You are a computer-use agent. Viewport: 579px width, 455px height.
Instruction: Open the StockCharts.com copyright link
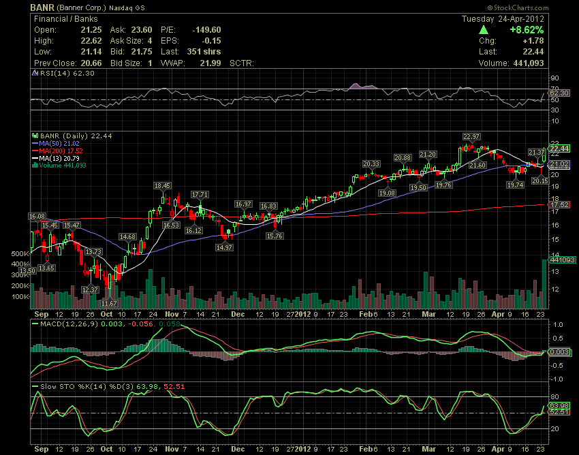coord(518,7)
